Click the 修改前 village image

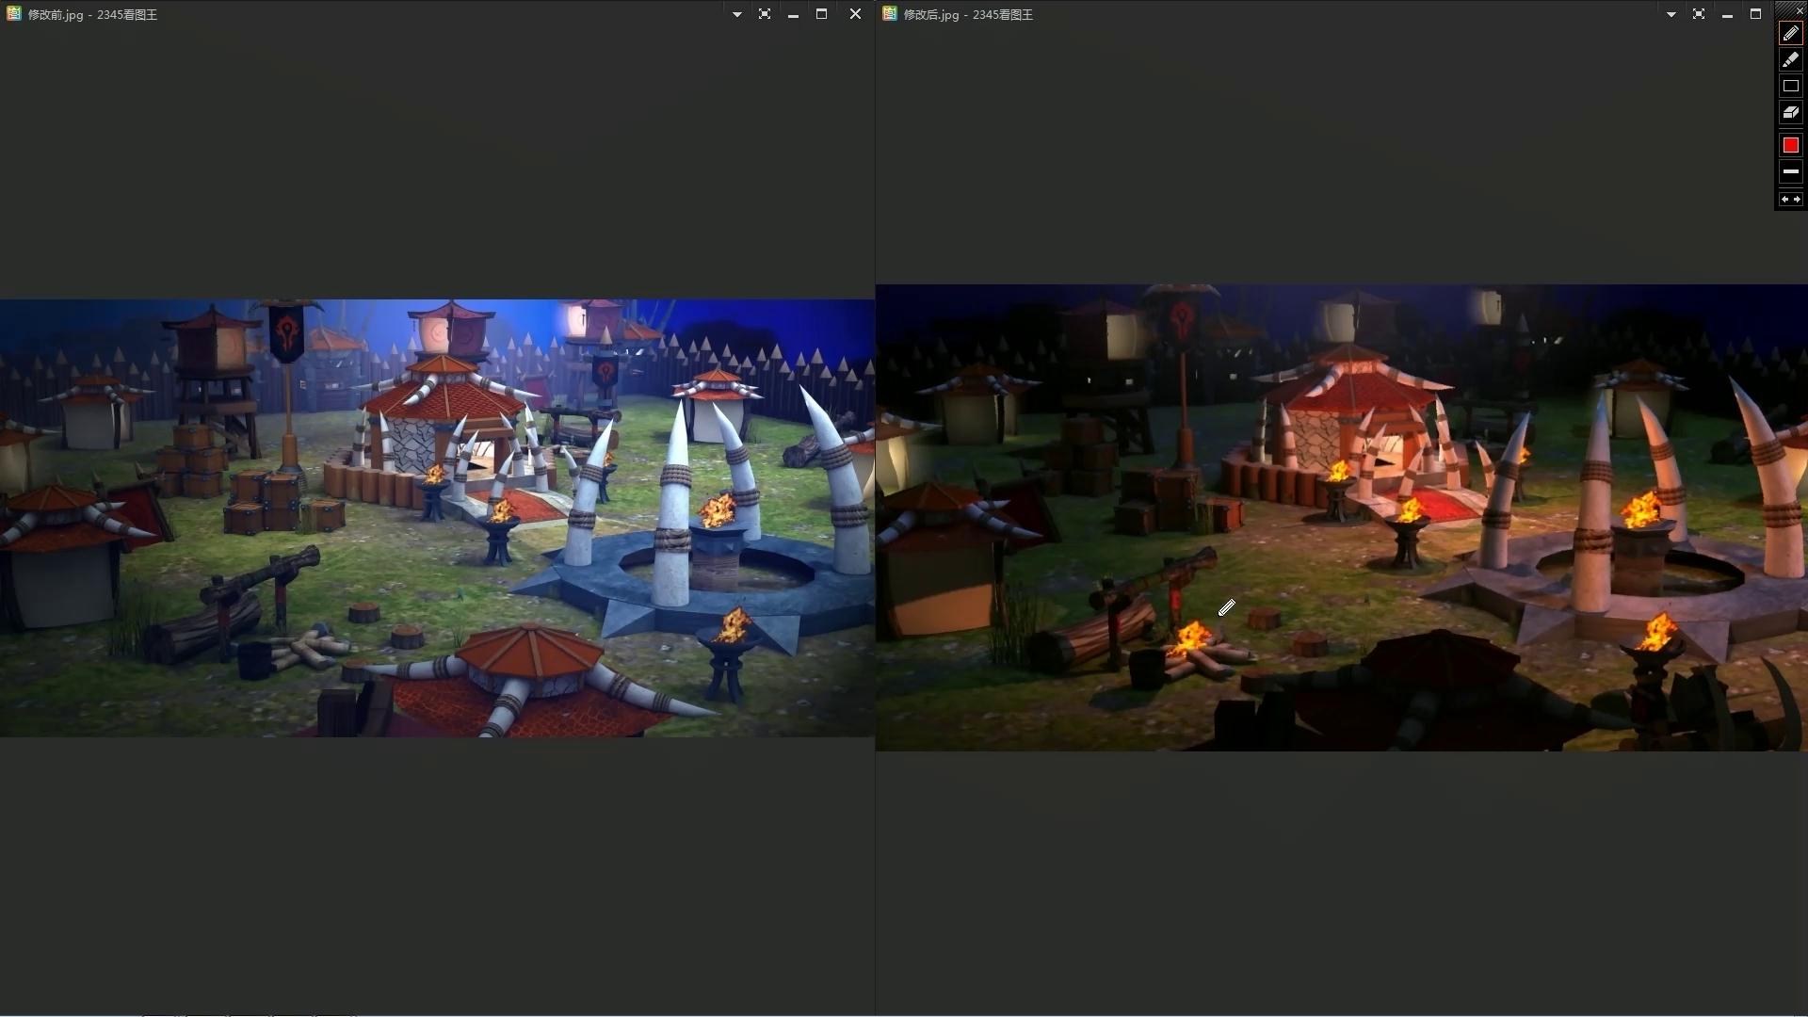tap(437, 518)
